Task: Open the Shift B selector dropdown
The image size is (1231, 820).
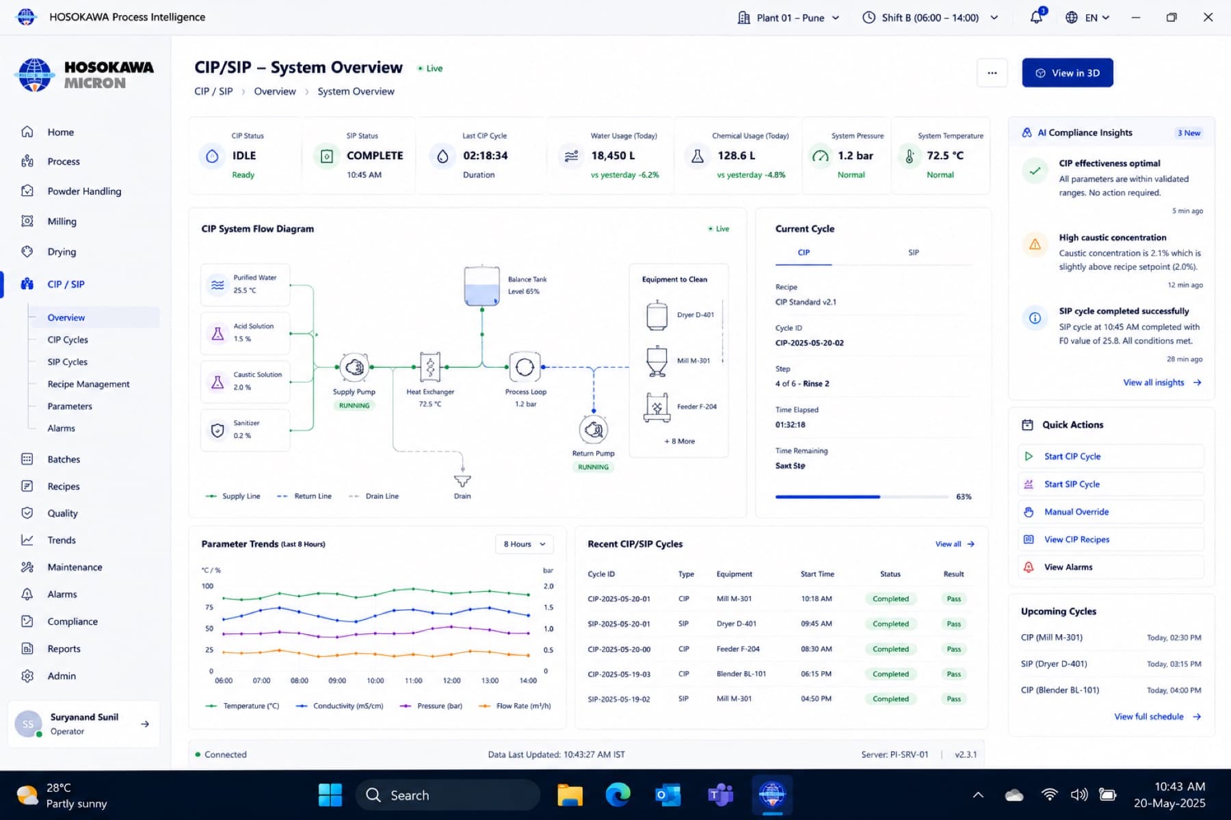Action: coord(930,18)
